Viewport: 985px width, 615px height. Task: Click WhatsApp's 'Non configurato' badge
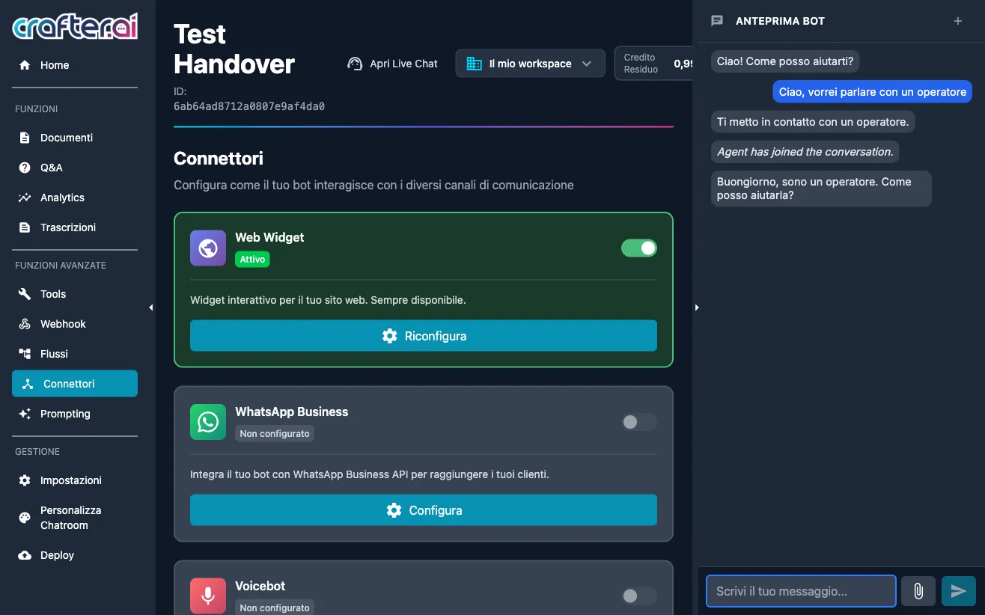click(275, 433)
